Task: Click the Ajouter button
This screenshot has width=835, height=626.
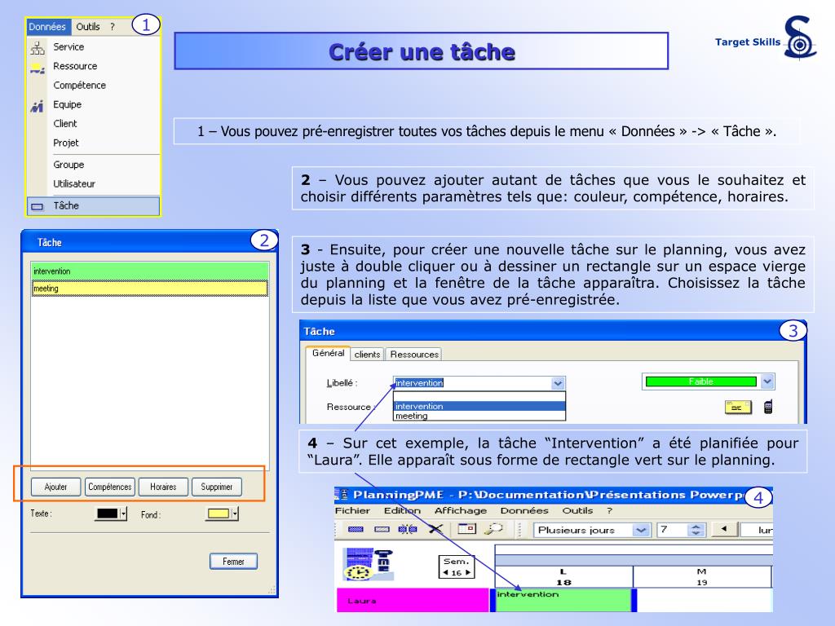Action: click(x=56, y=487)
